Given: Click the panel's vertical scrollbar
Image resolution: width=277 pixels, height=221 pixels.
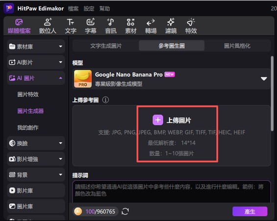Looking at the screenshot, I should pyautogui.click(x=272, y=94).
